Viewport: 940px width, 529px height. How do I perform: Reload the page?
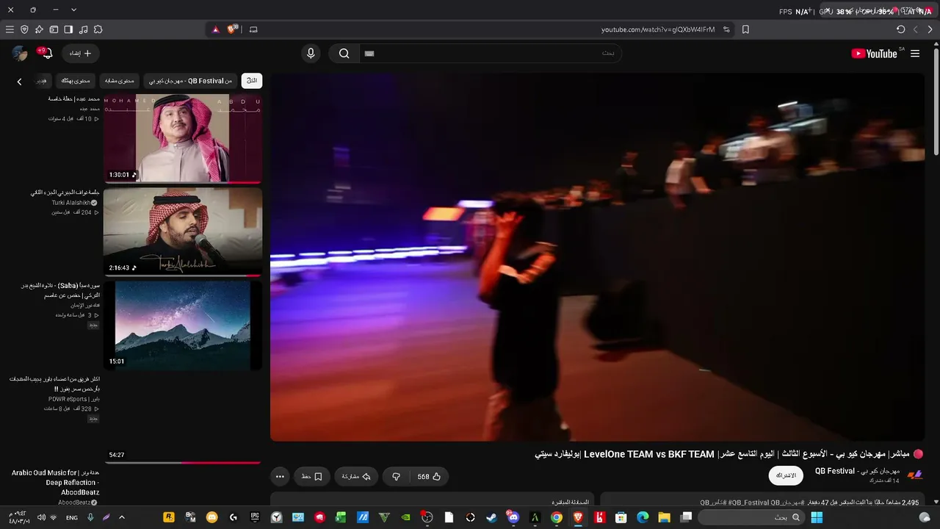(901, 29)
